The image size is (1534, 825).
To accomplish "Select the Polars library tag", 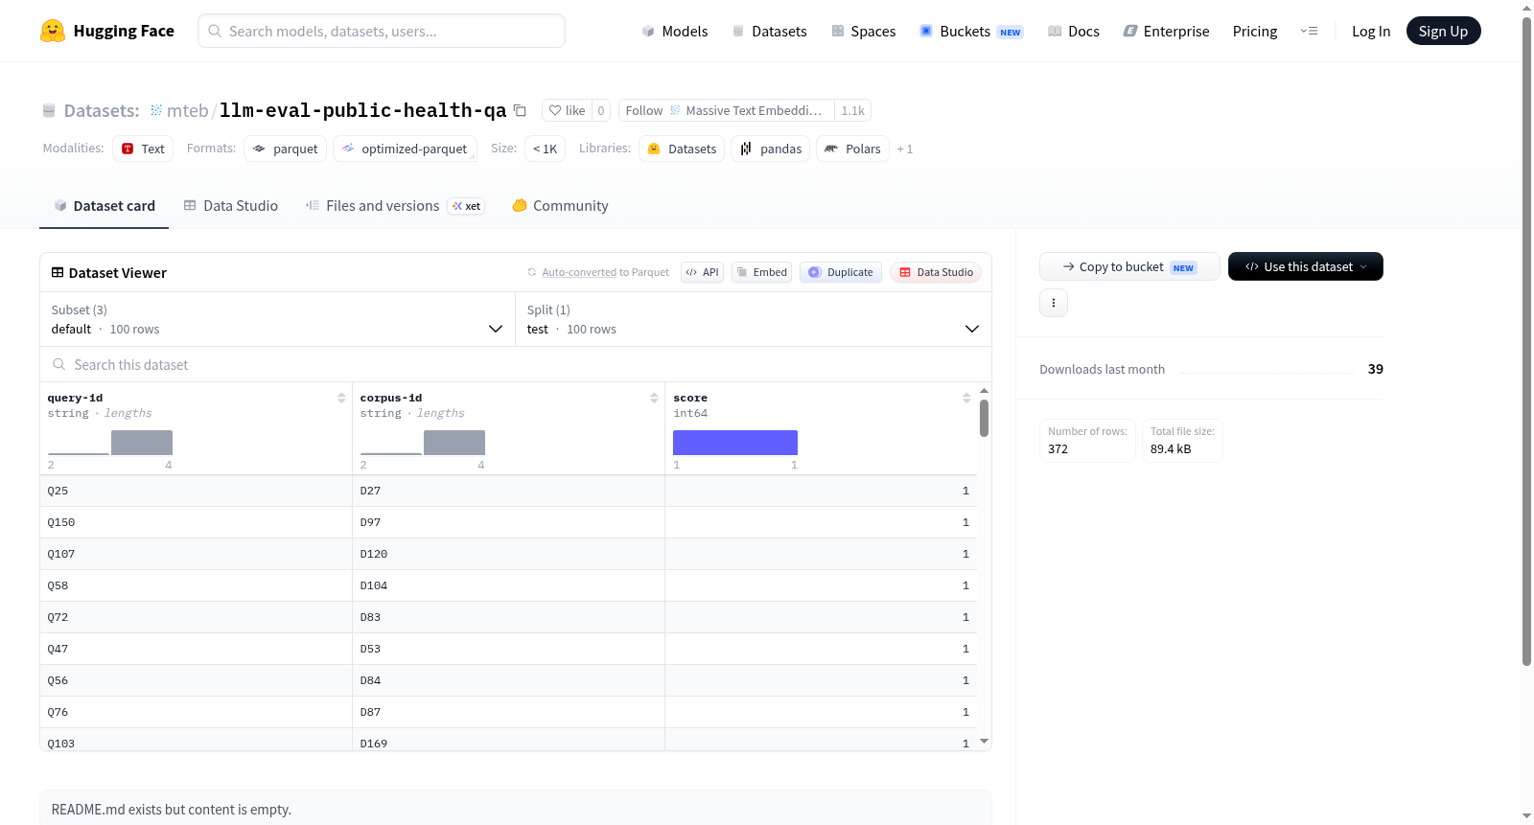I will pos(852,149).
